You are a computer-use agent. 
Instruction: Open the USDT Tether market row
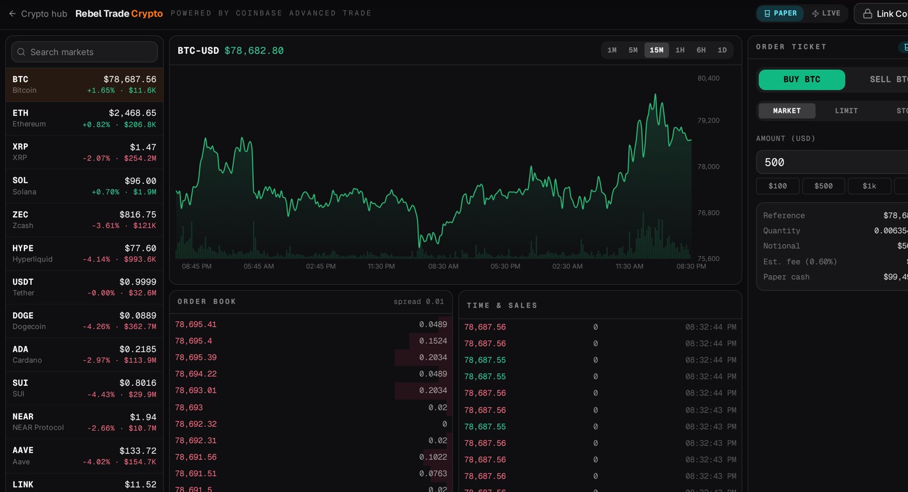pyautogui.click(x=85, y=287)
